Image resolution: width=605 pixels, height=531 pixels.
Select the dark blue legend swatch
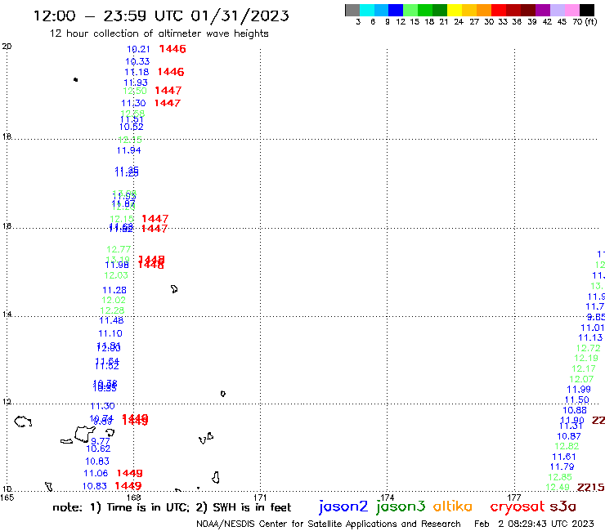pyautogui.click(x=396, y=10)
